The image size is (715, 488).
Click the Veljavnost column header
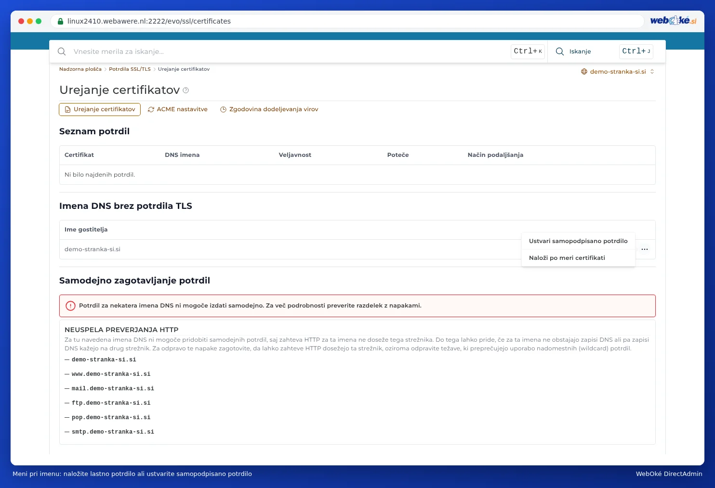coord(295,155)
